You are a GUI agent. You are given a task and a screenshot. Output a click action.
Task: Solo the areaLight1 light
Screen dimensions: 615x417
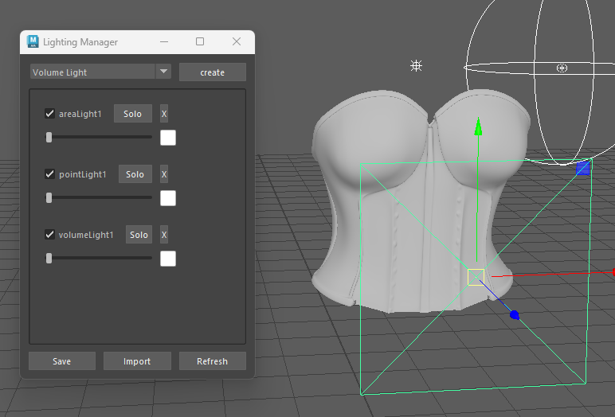[132, 114]
